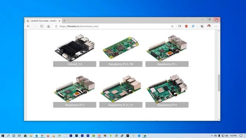Viewport: 246px width, 138px height.
Task: Go back using the browser back arrow
Action: (x=28, y=26)
